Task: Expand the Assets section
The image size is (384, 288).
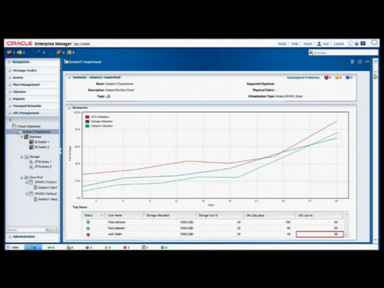Action: [10, 78]
